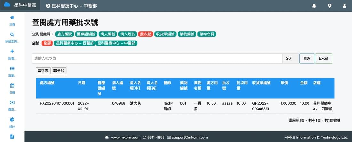The height and width of the screenshot is (142, 352).
Task: Click the batch number input field
Action: click(157, 58)
